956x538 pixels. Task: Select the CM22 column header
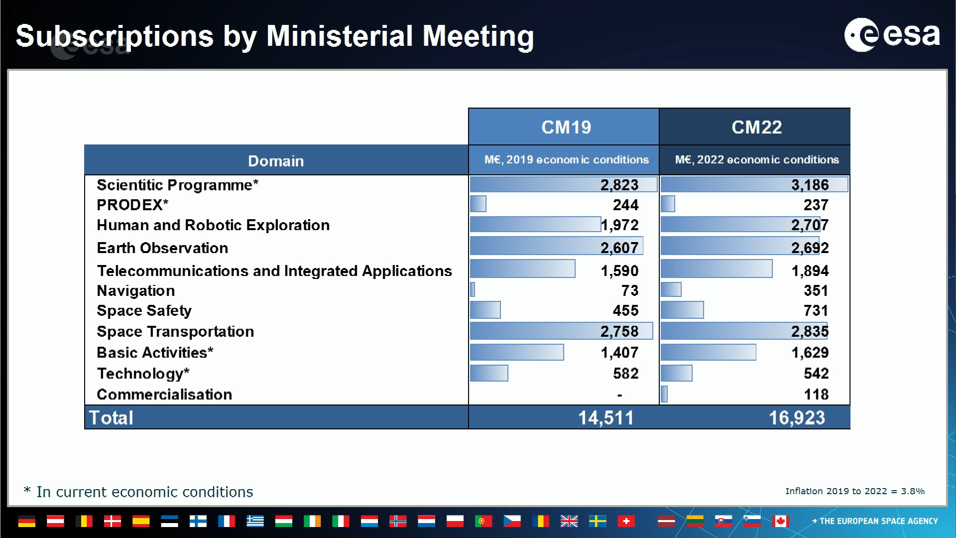click(x=756, y=127)
